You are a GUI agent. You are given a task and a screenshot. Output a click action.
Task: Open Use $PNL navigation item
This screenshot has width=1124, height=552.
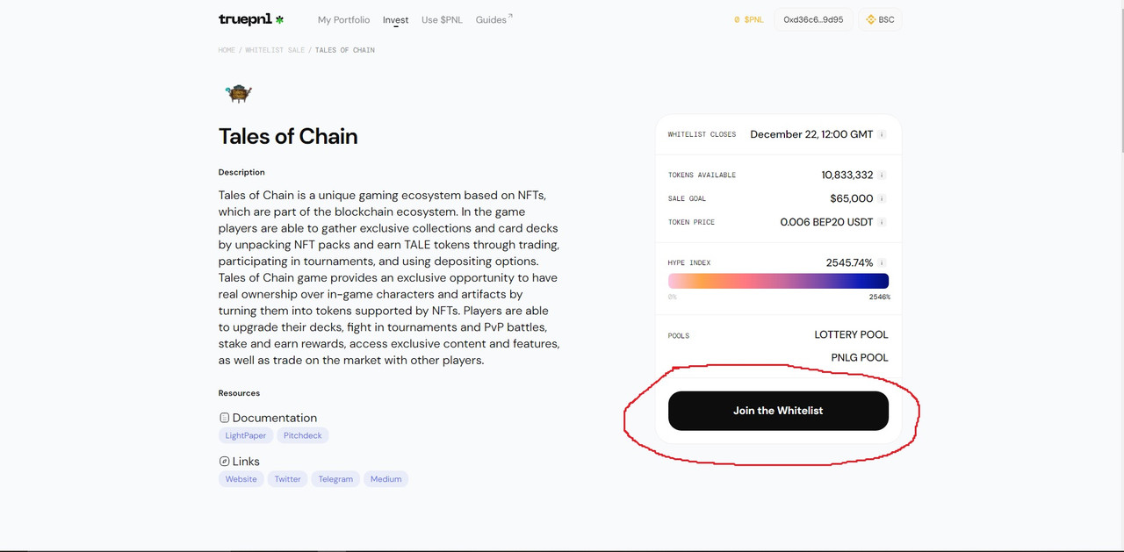442,19
